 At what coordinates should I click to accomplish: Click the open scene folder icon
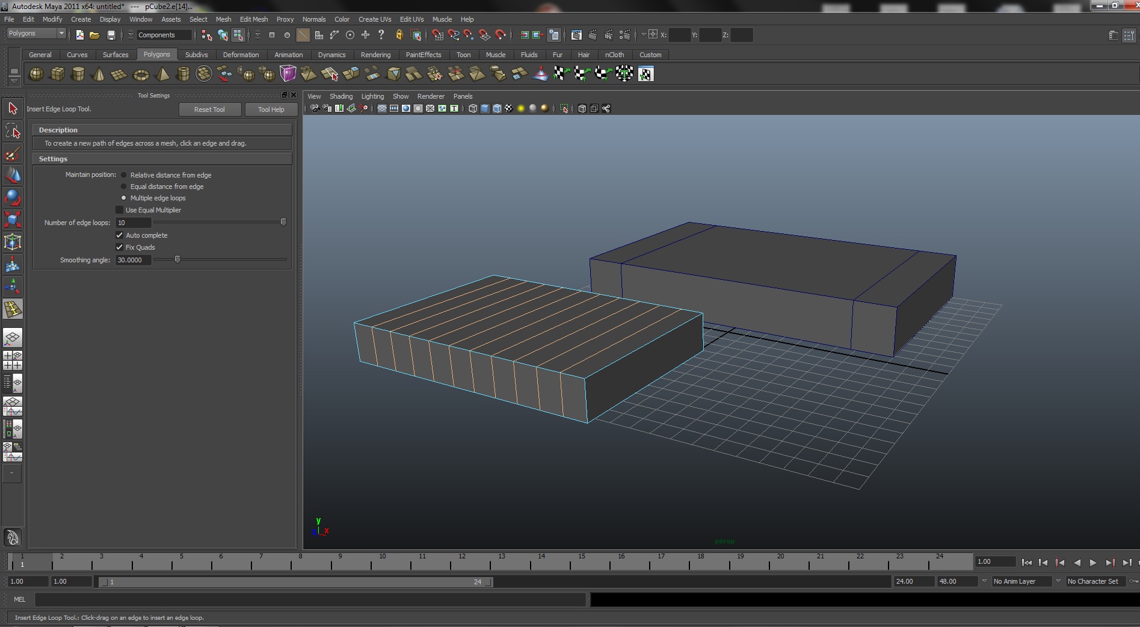click(x=94, y=35)
